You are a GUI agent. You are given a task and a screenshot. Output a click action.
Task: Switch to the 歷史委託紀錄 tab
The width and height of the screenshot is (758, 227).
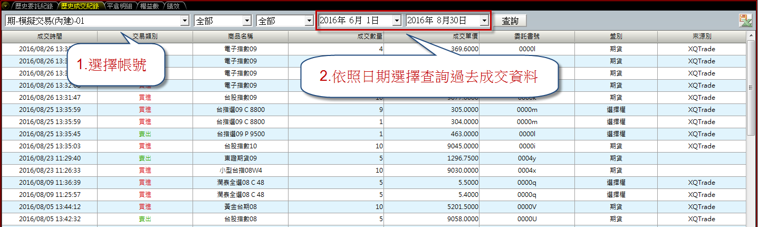coord(34,6)
